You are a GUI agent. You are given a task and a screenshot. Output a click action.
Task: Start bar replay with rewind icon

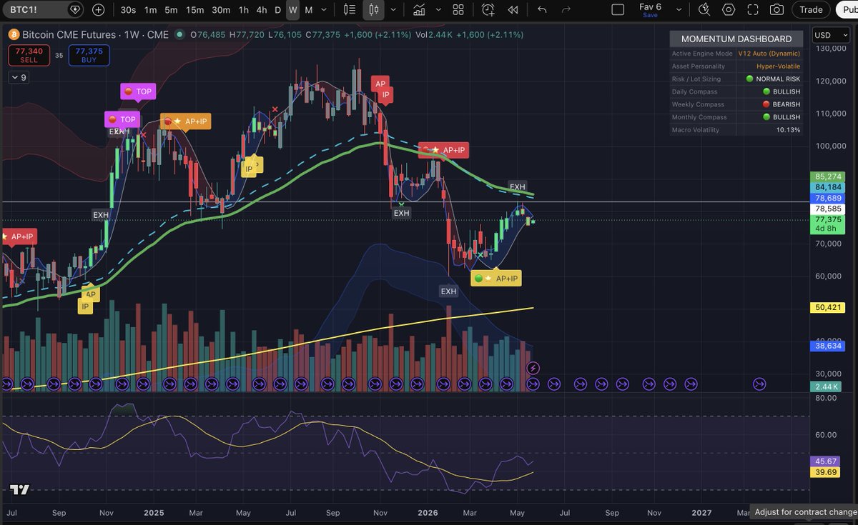coord(513,10)
